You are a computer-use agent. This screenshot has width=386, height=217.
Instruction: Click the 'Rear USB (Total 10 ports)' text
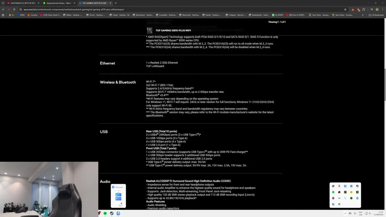(161, 131)
